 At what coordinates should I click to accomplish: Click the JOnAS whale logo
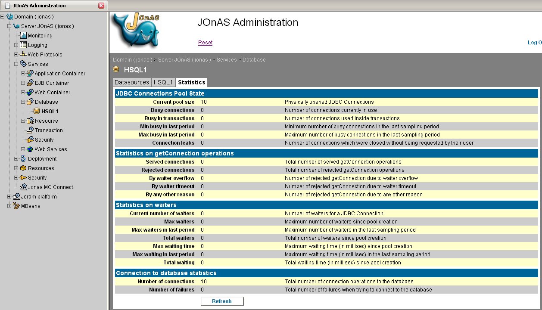[136, 31]
